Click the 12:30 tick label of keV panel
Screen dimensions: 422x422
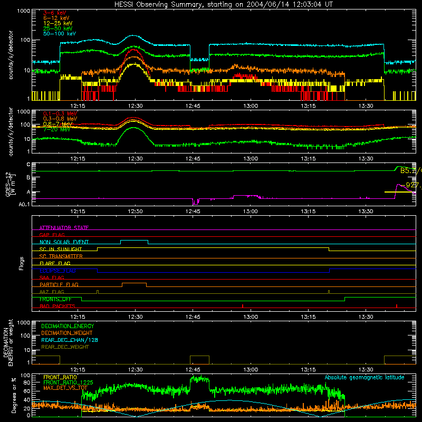click(x=136, y=106)
